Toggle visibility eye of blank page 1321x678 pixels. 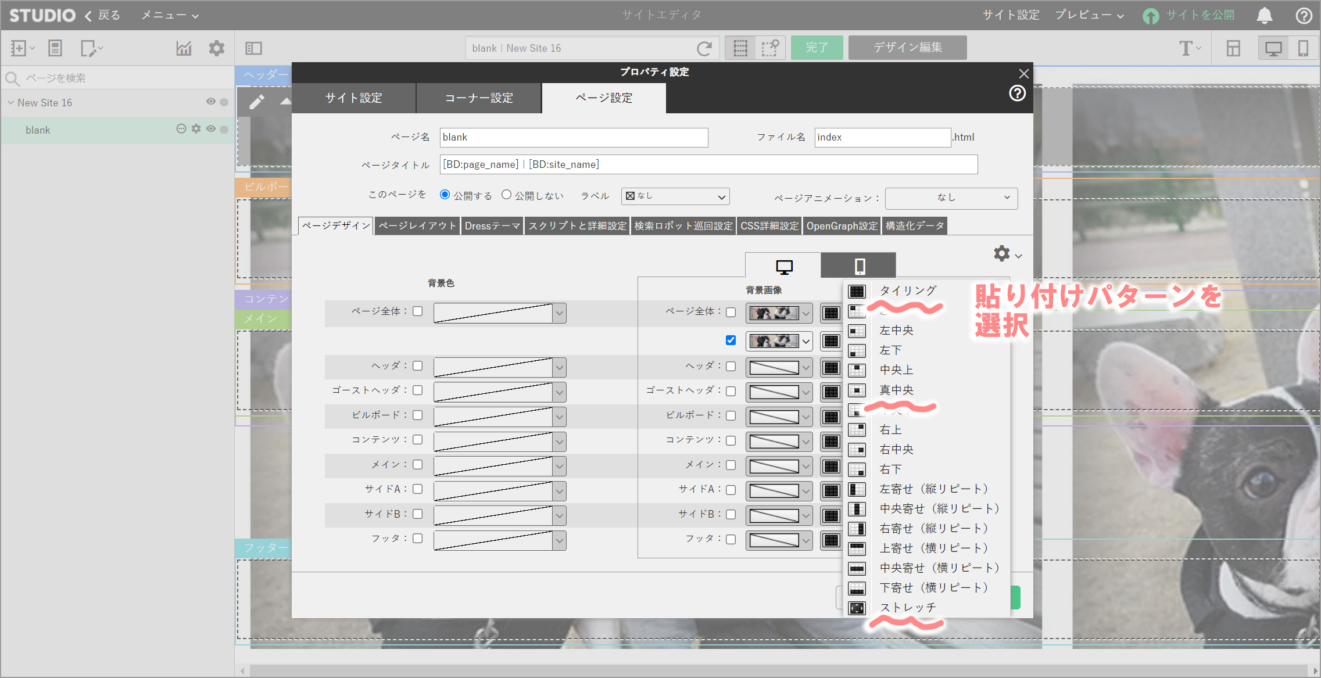click(211, 129)
